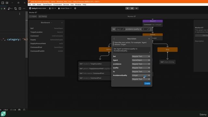Screen dimensions: 208x117
Task: Click the action description text field
Action: 132,50
